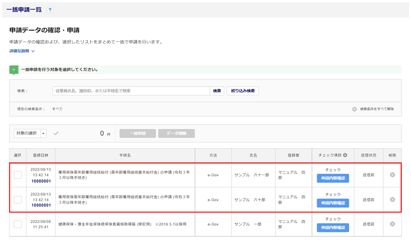Screen dimensions: 411x240
Task: Delete the サンプル 六十郎 row via X icon
Action: [x=392, y=200]
